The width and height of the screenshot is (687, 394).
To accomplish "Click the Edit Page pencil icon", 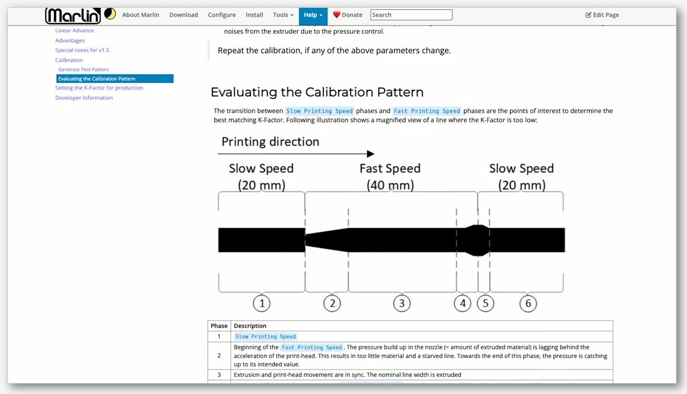I will click(x=588, y=15).
